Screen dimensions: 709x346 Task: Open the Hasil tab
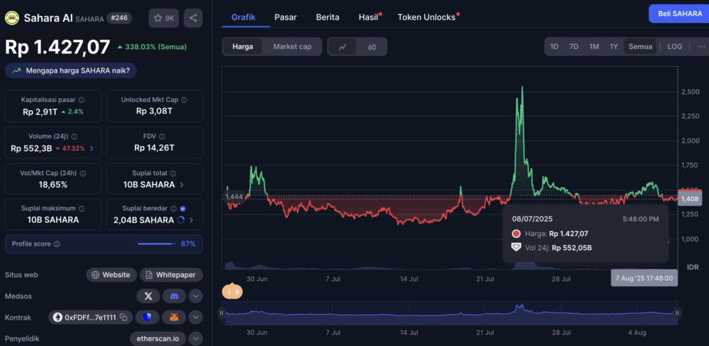(x=370, y=17)
